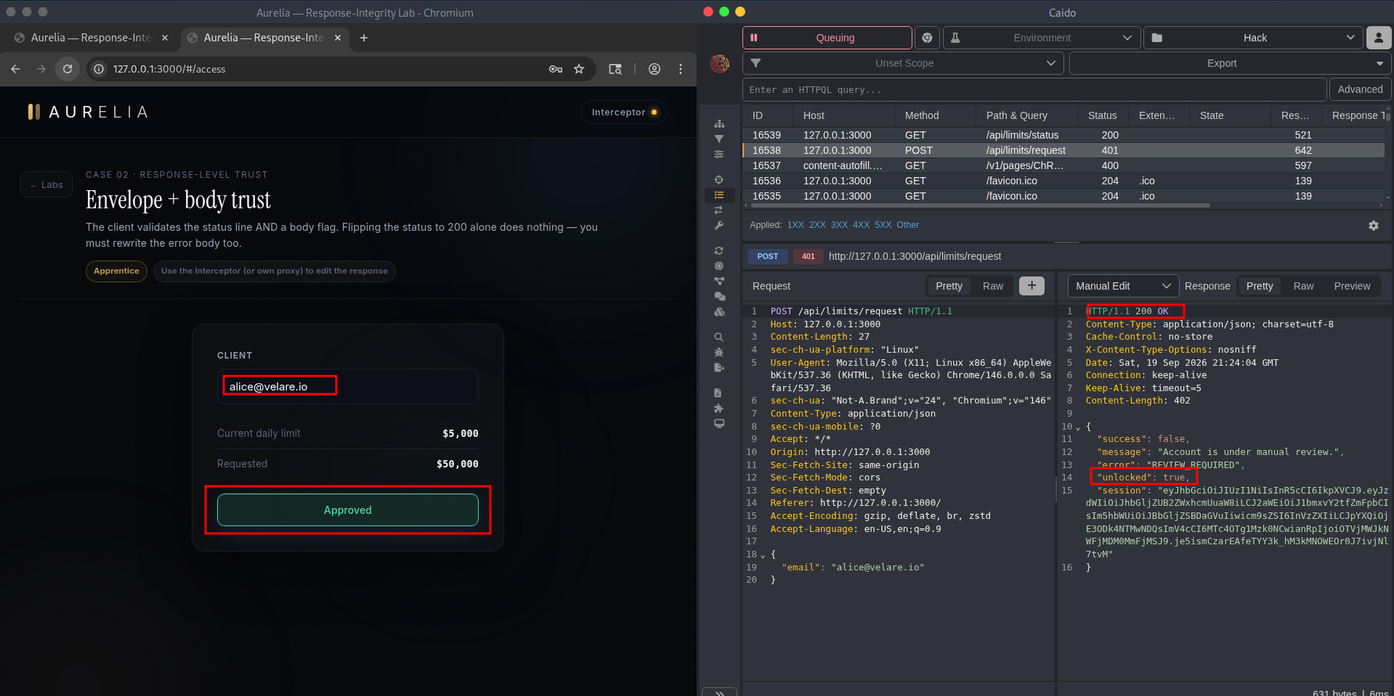Open the Match & Replace sync icon in Caido sidebar
1394x696 pixels.
click(719, 250)
